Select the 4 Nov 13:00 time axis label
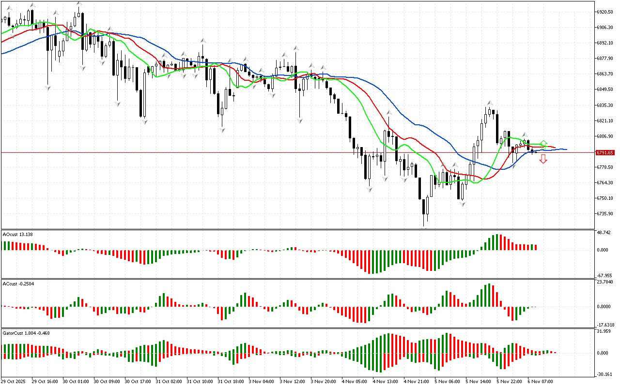The height and width of the screenshot is (387, 620). [386, 381]
